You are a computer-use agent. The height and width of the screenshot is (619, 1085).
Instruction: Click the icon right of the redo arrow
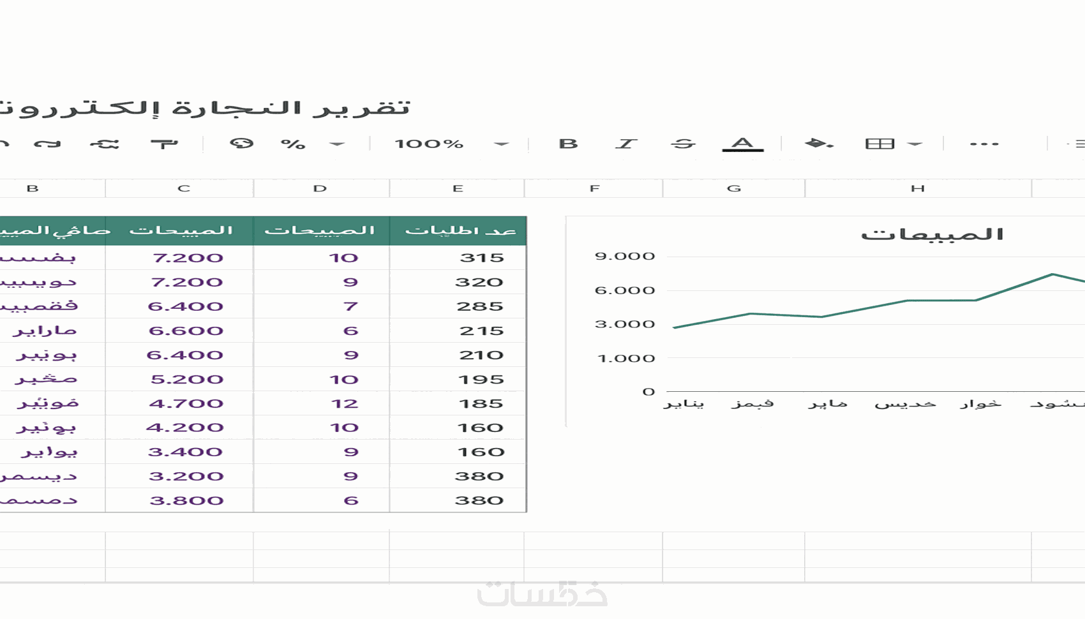click(105, 144)
